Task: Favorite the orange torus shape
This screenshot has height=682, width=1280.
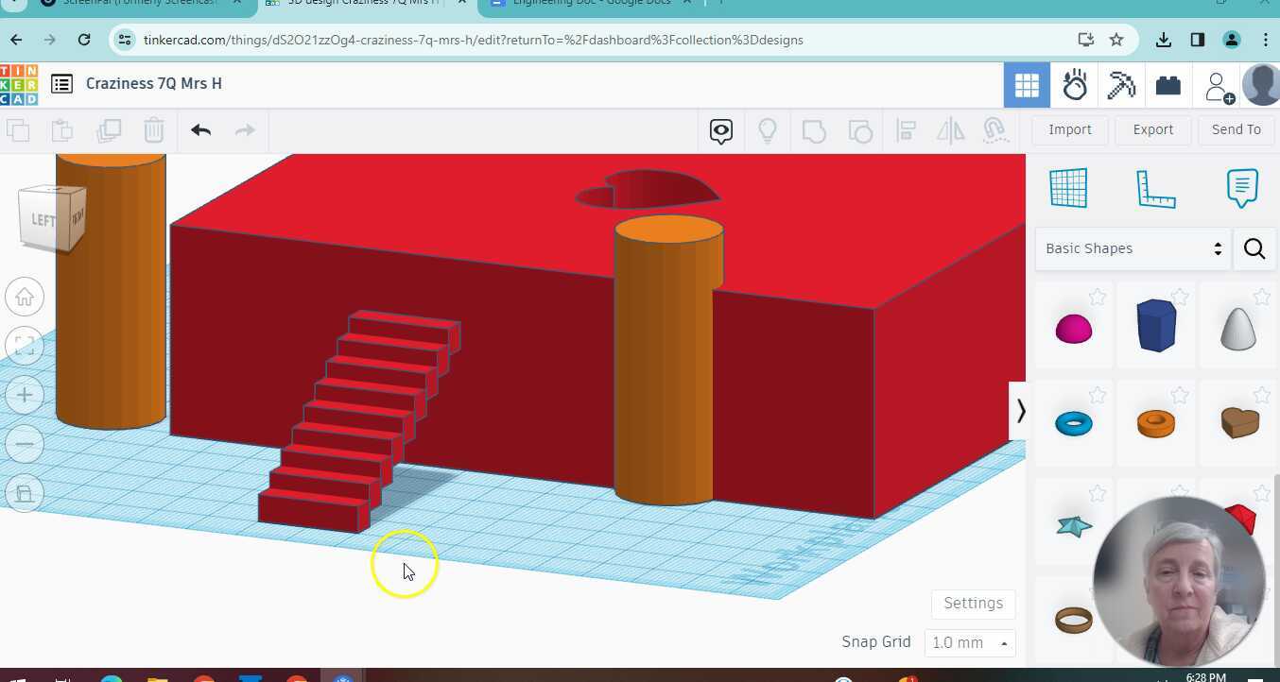Action: coord(1181,395)
